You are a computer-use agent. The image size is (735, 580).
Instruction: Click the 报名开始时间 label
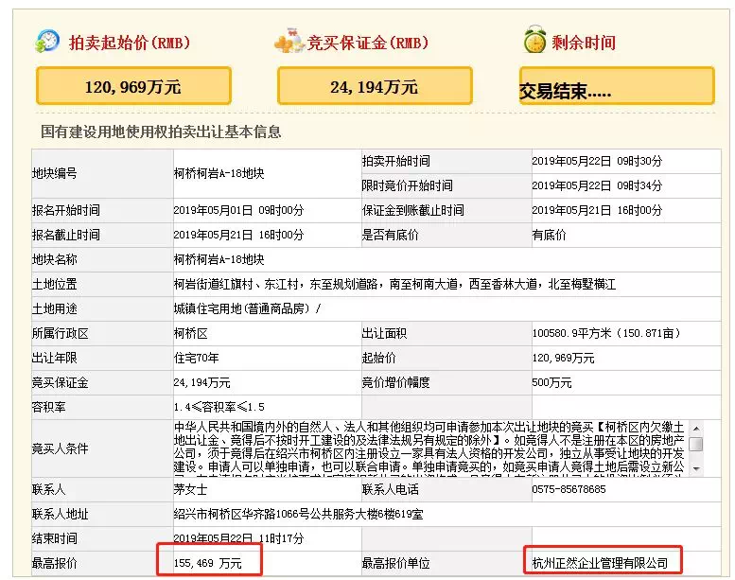pos(65,211)
